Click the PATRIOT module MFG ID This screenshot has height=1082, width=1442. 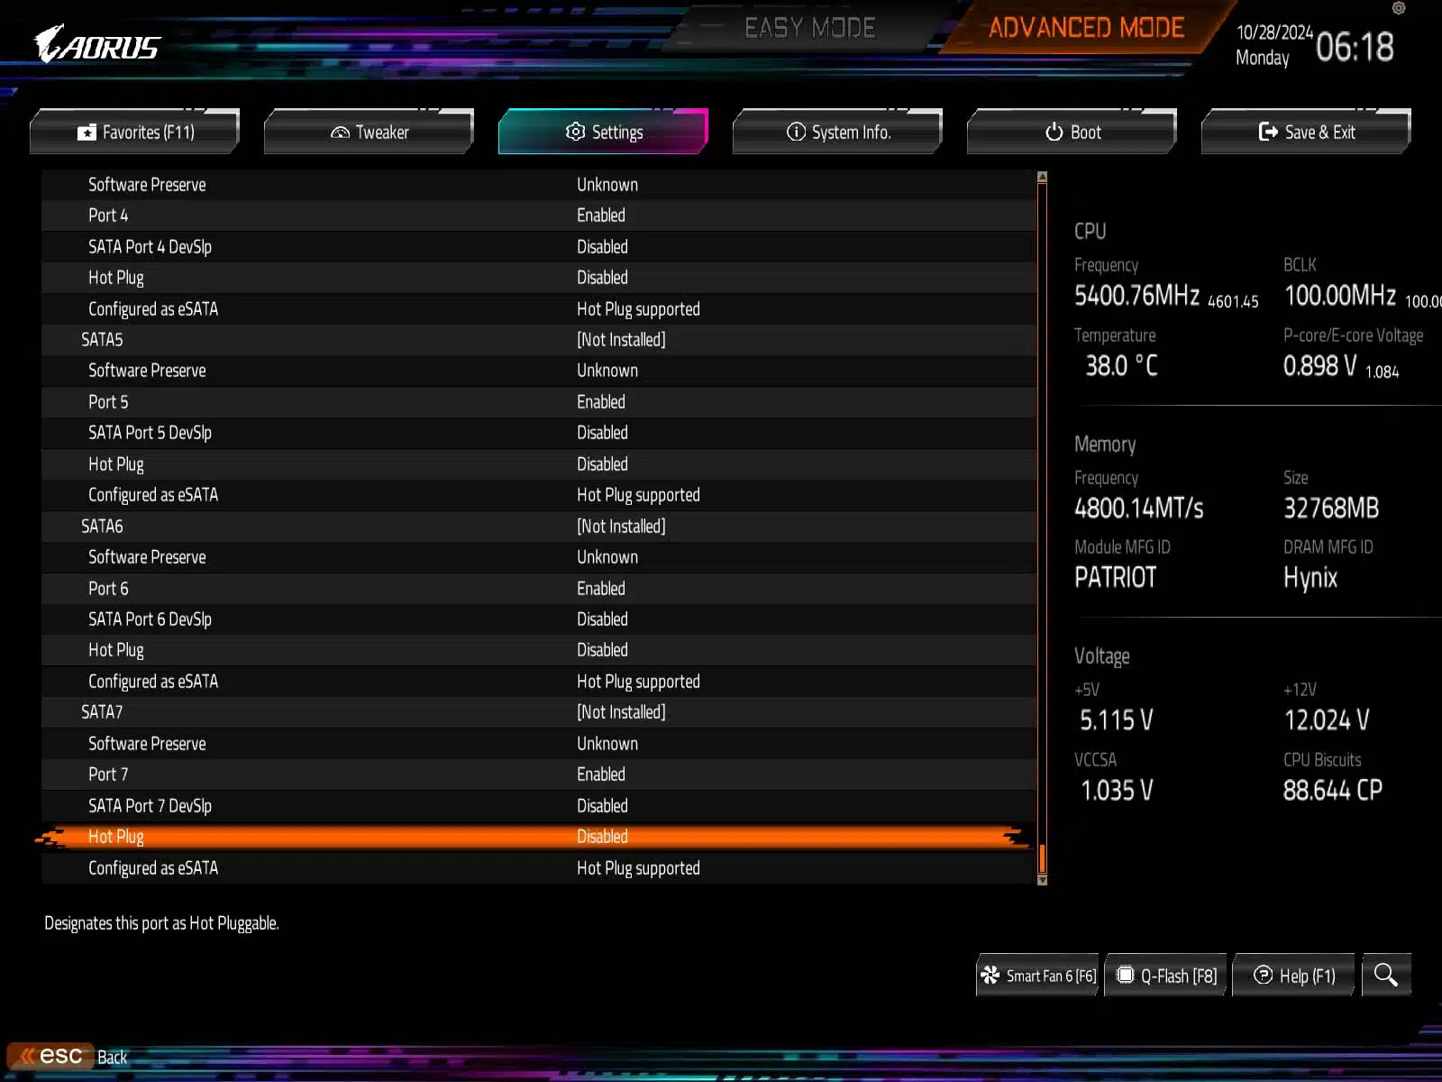(1115, 578)
